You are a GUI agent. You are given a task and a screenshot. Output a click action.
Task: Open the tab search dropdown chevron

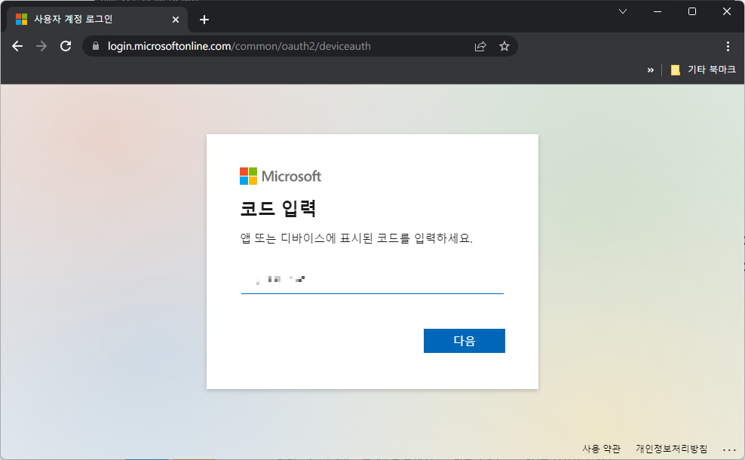pos(622,11)
